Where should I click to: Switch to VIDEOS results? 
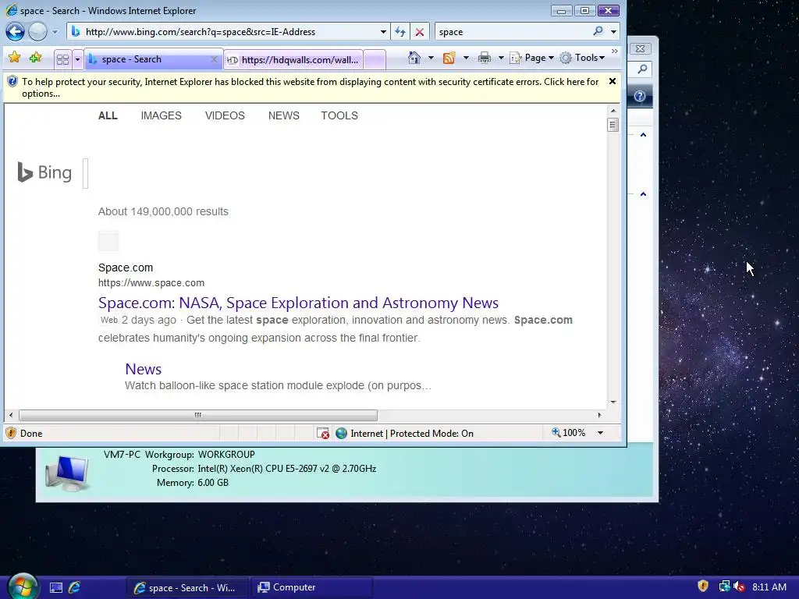225,115
